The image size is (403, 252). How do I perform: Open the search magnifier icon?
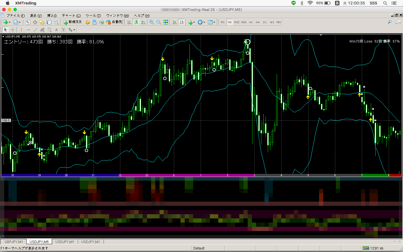(390, 22)
